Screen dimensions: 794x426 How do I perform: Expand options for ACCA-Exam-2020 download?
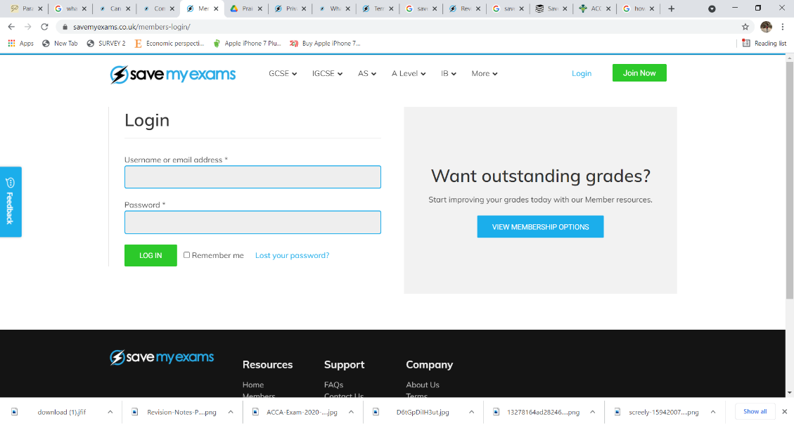tap(351, 413)
